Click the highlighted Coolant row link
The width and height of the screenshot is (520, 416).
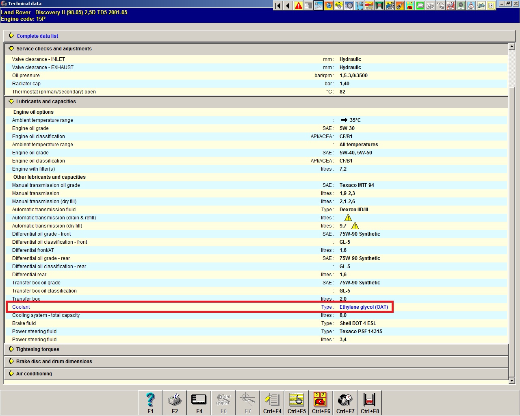[21, 307]
